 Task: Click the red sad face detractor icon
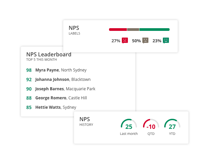pos(125,41)
